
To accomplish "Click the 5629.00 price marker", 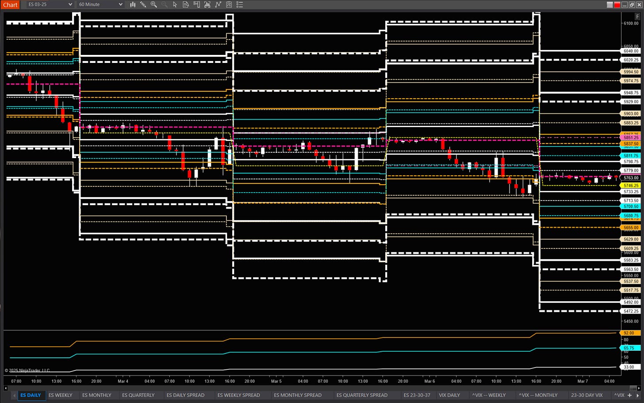I will (x=631, y=239).
